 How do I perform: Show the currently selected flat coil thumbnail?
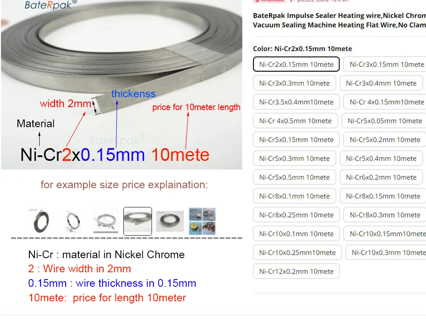point(138,221)
